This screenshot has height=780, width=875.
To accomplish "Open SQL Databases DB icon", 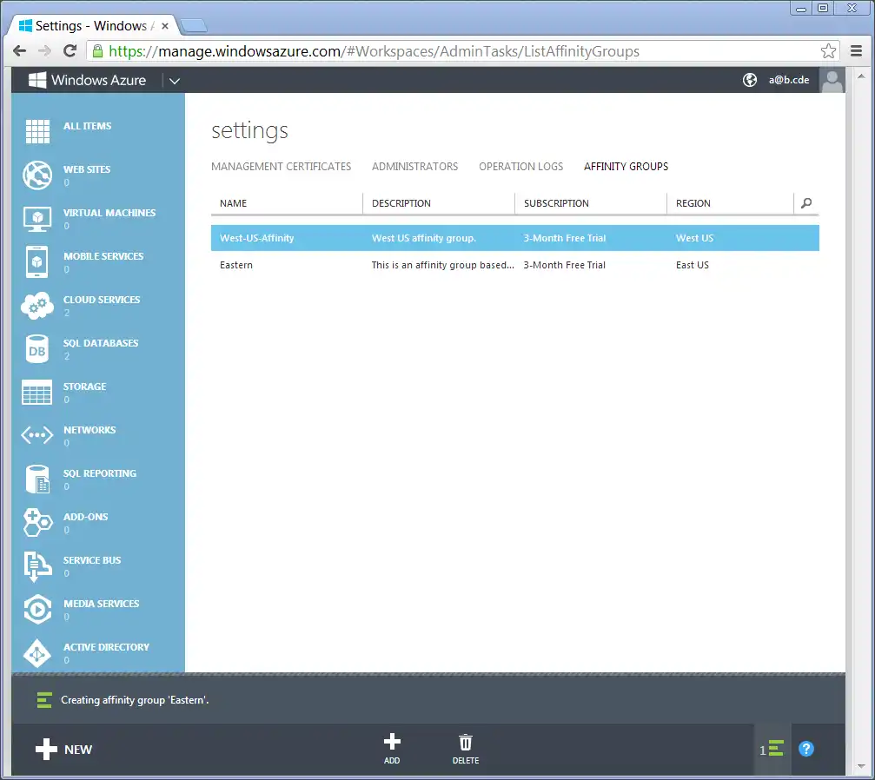I will coord(37,349).
